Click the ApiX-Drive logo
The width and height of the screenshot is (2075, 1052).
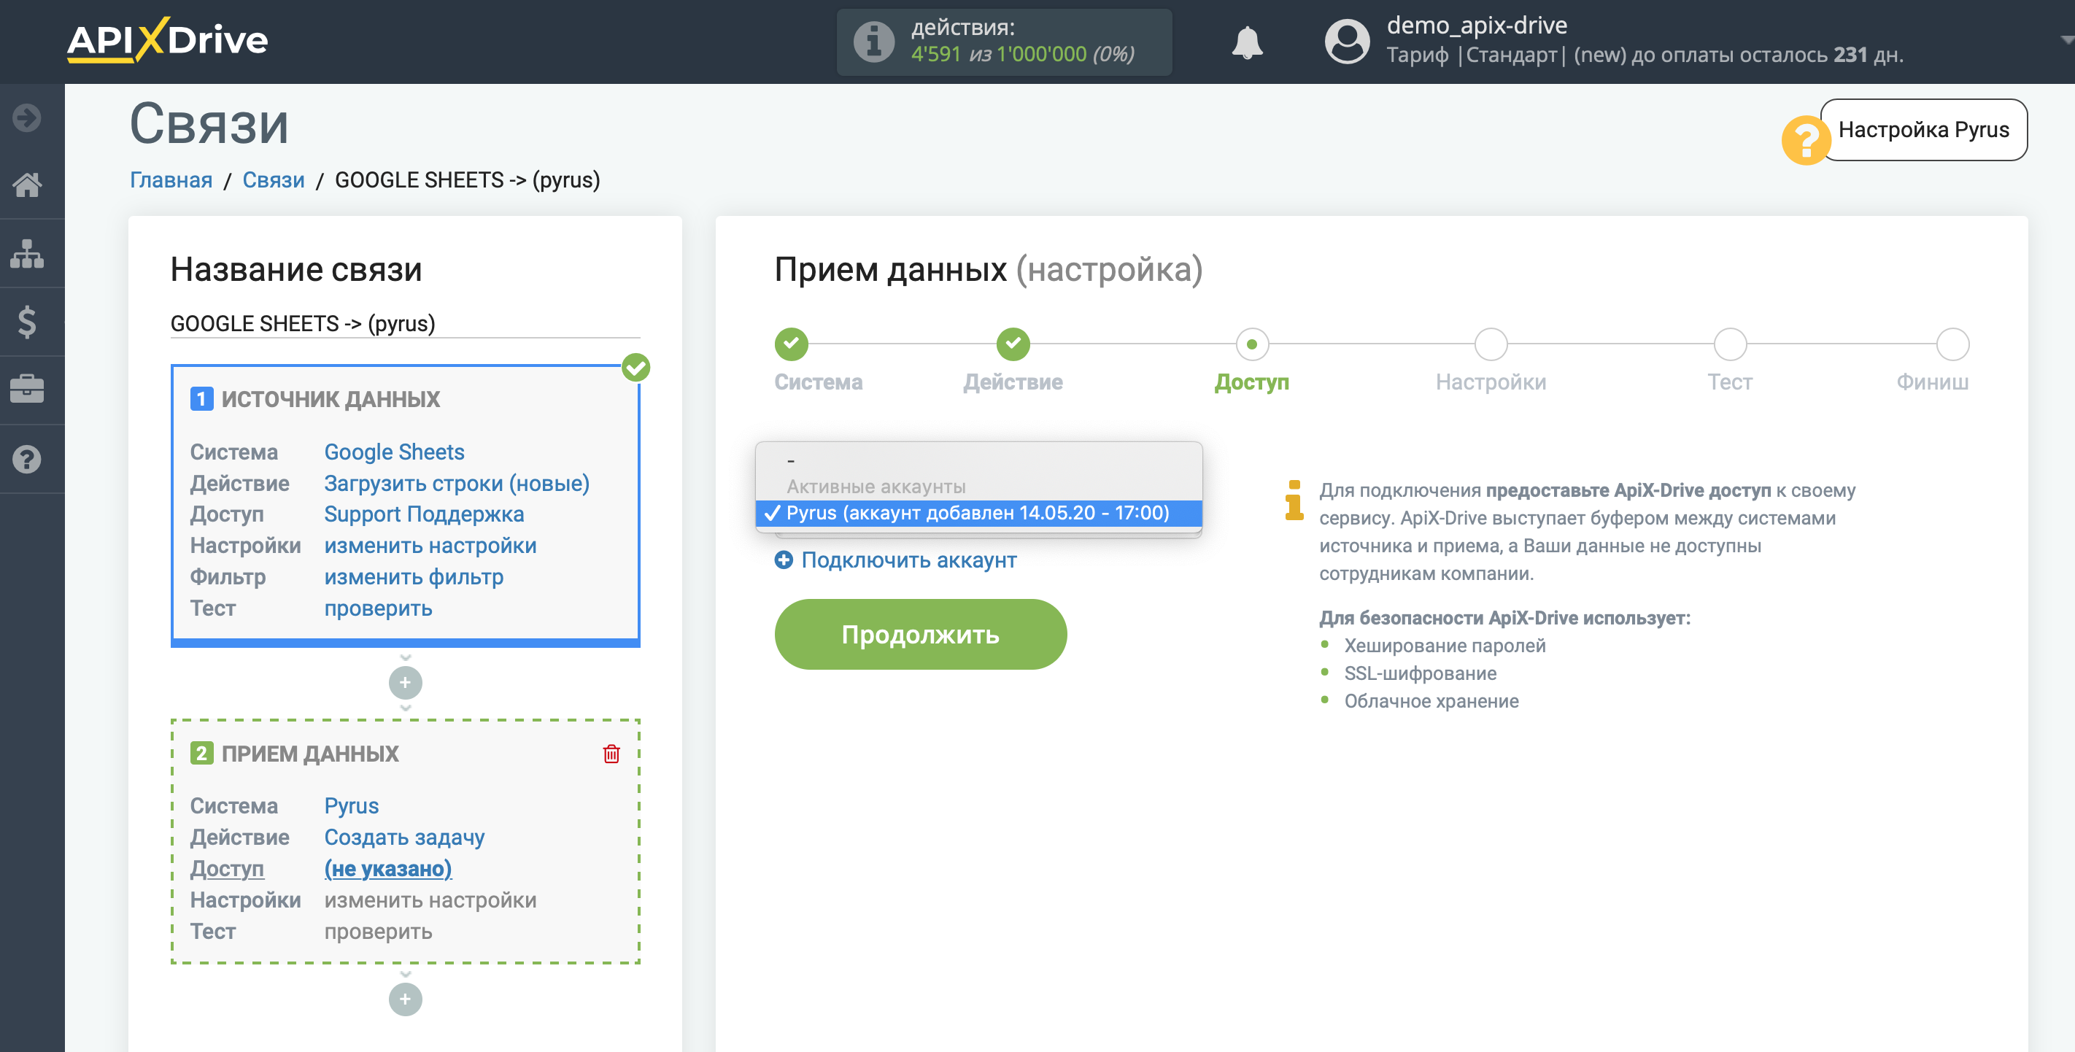point(168,39)
